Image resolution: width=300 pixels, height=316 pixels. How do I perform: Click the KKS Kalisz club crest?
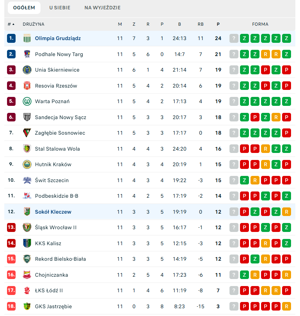(27, 243)
